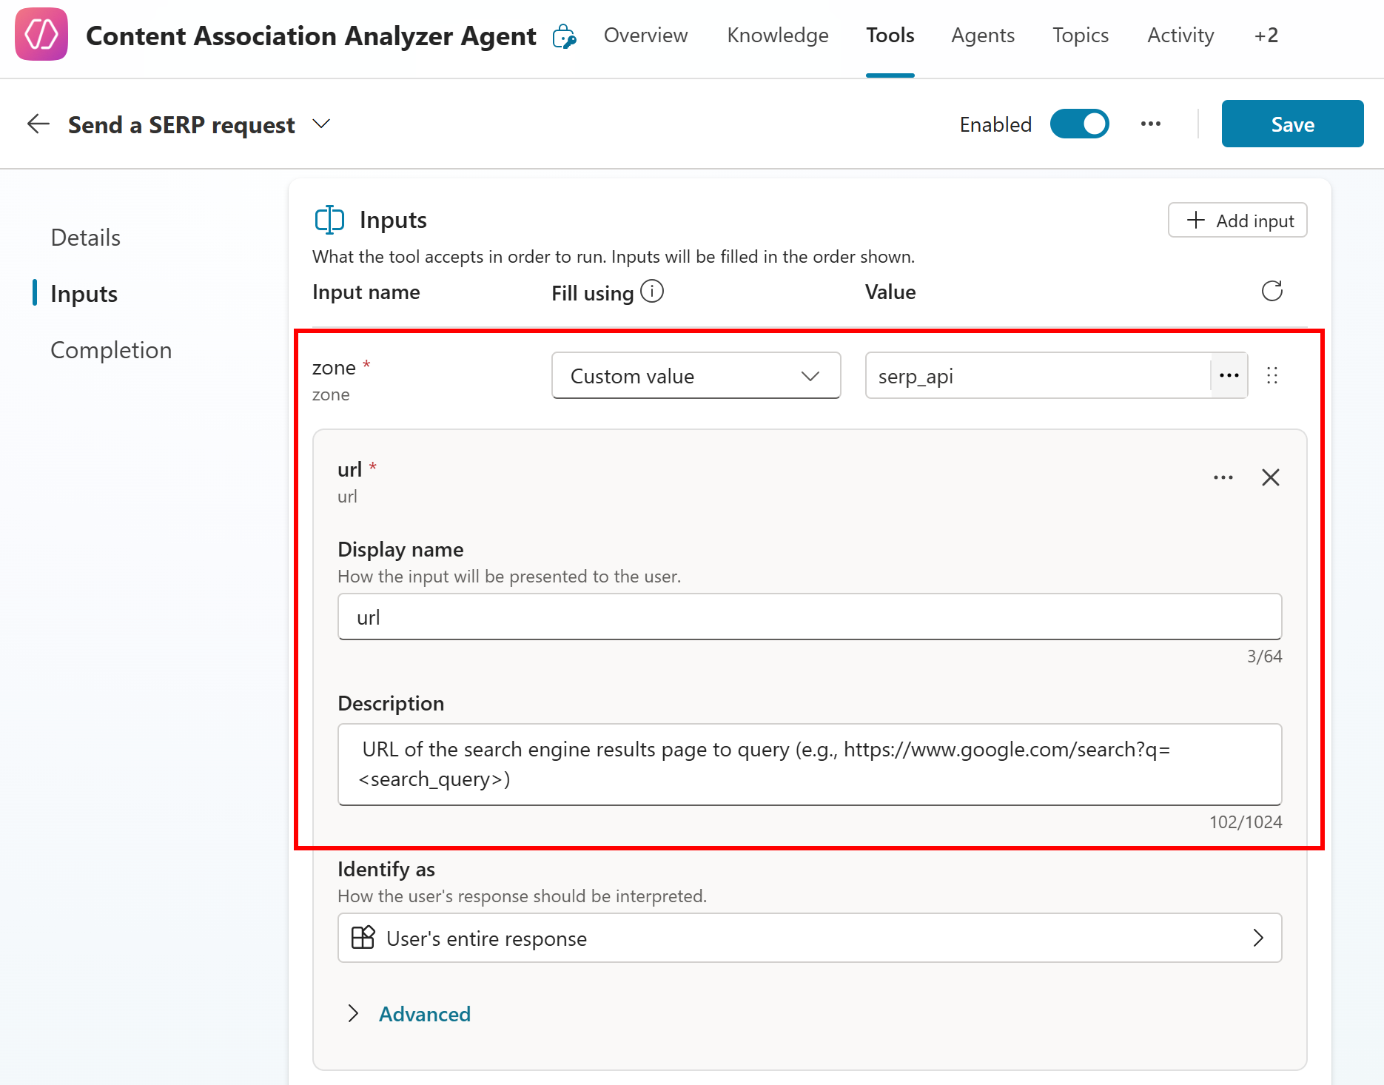1384x1085 pixels.
Task: Add a new input
Action: (x=1237, y=220)
